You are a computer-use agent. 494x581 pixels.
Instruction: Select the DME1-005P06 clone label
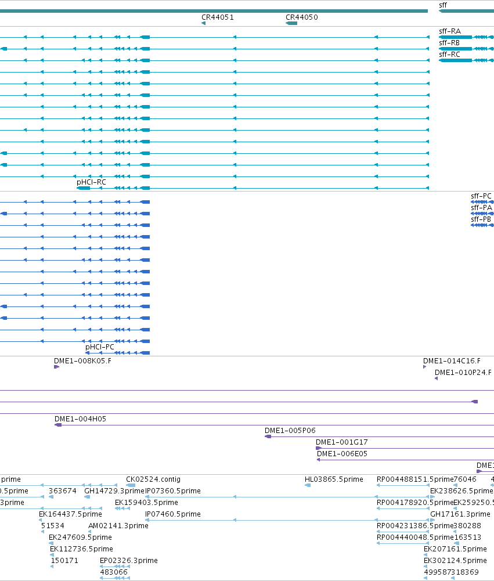coord(290,431)
